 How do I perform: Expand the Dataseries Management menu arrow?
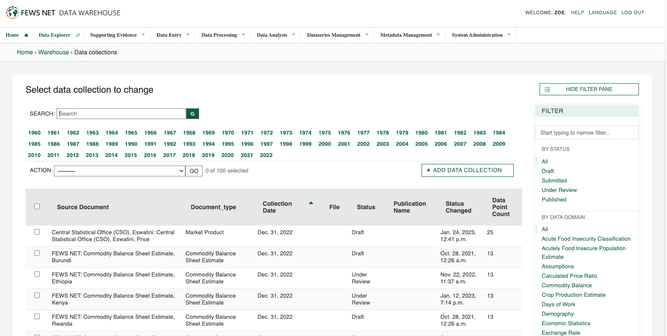367,35
